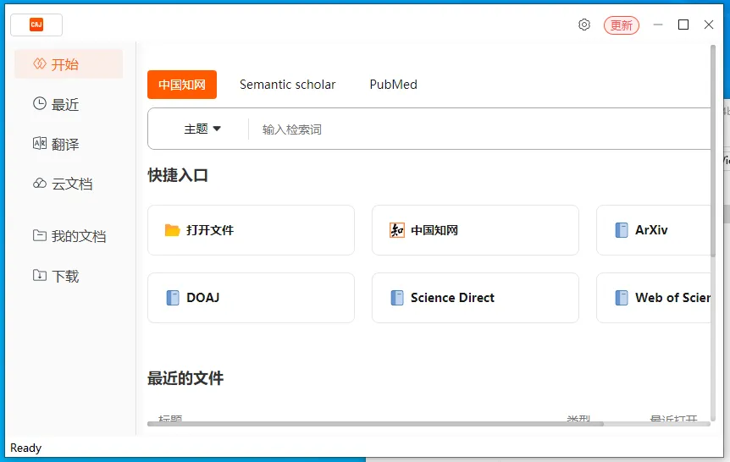Click the book icon on DOAJ card

pyautogui.click(x=173, y=298)
